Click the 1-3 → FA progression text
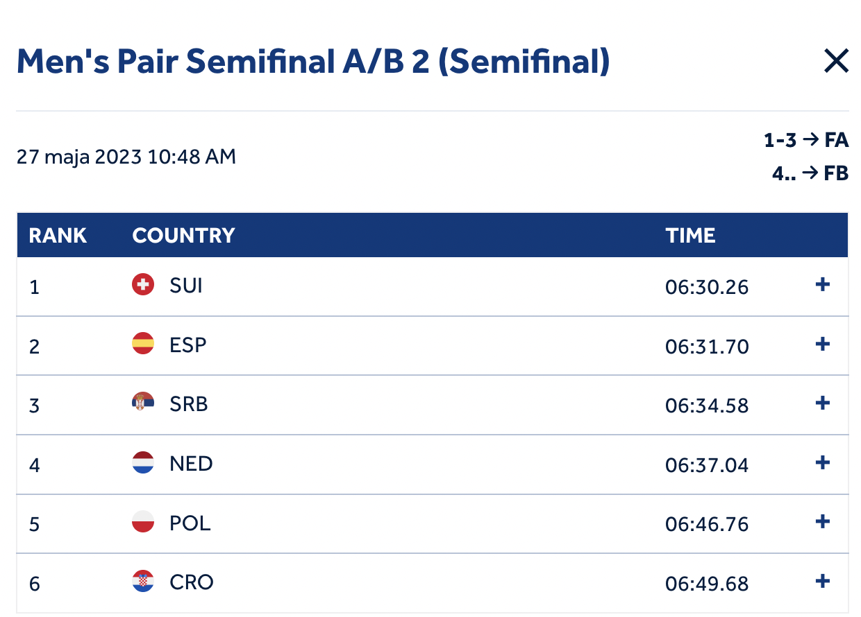Screen dimensions: 861x617 point(806,141)
